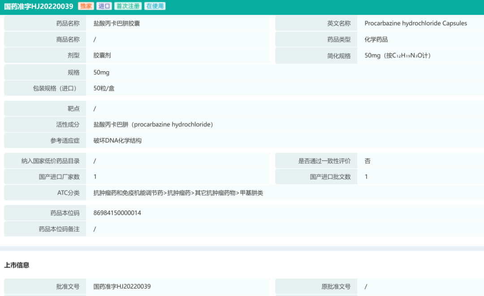Image resolution: width=484 pixels, height=296 pixels.
Task: Click the 在使用 status badge
Action: pos(156,6)
